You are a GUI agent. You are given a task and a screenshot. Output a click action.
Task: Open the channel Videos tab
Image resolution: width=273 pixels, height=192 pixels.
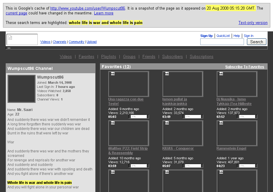point(66,57)
